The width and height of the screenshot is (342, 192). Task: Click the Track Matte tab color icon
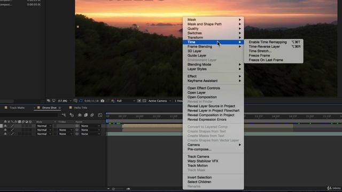point(6,108)
